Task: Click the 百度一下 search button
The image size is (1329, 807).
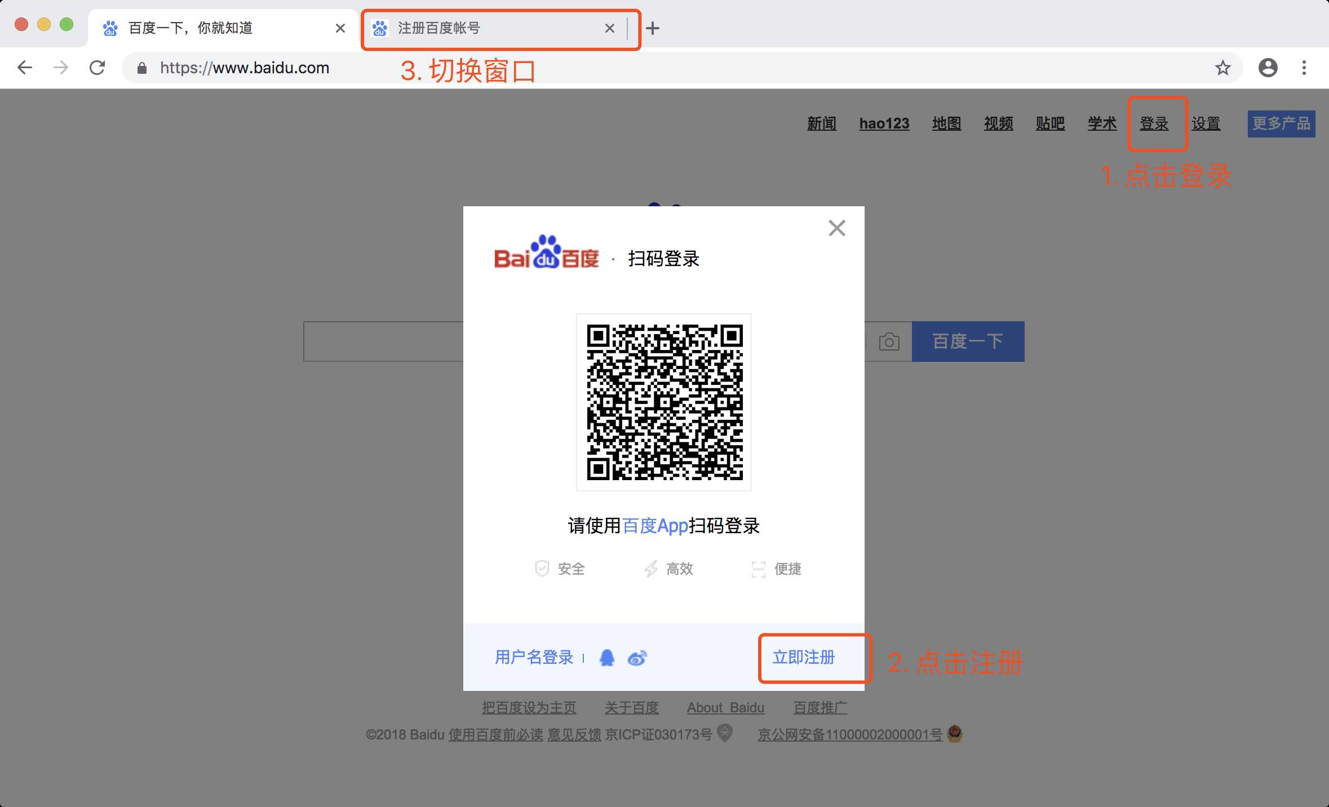Action: pyautogui.click(x=968, y=342)
